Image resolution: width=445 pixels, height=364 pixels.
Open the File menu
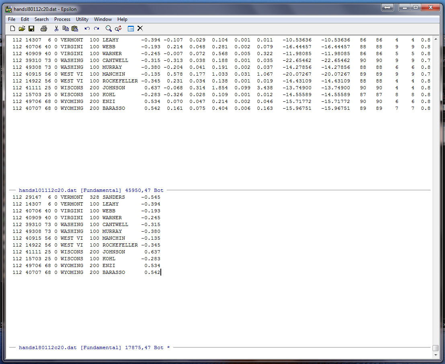click(12, 19)
